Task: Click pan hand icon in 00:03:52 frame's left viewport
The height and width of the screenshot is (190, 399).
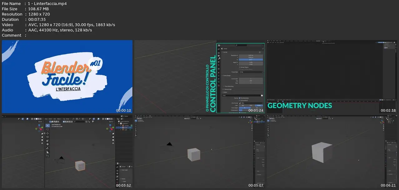Action: [42, 137]
